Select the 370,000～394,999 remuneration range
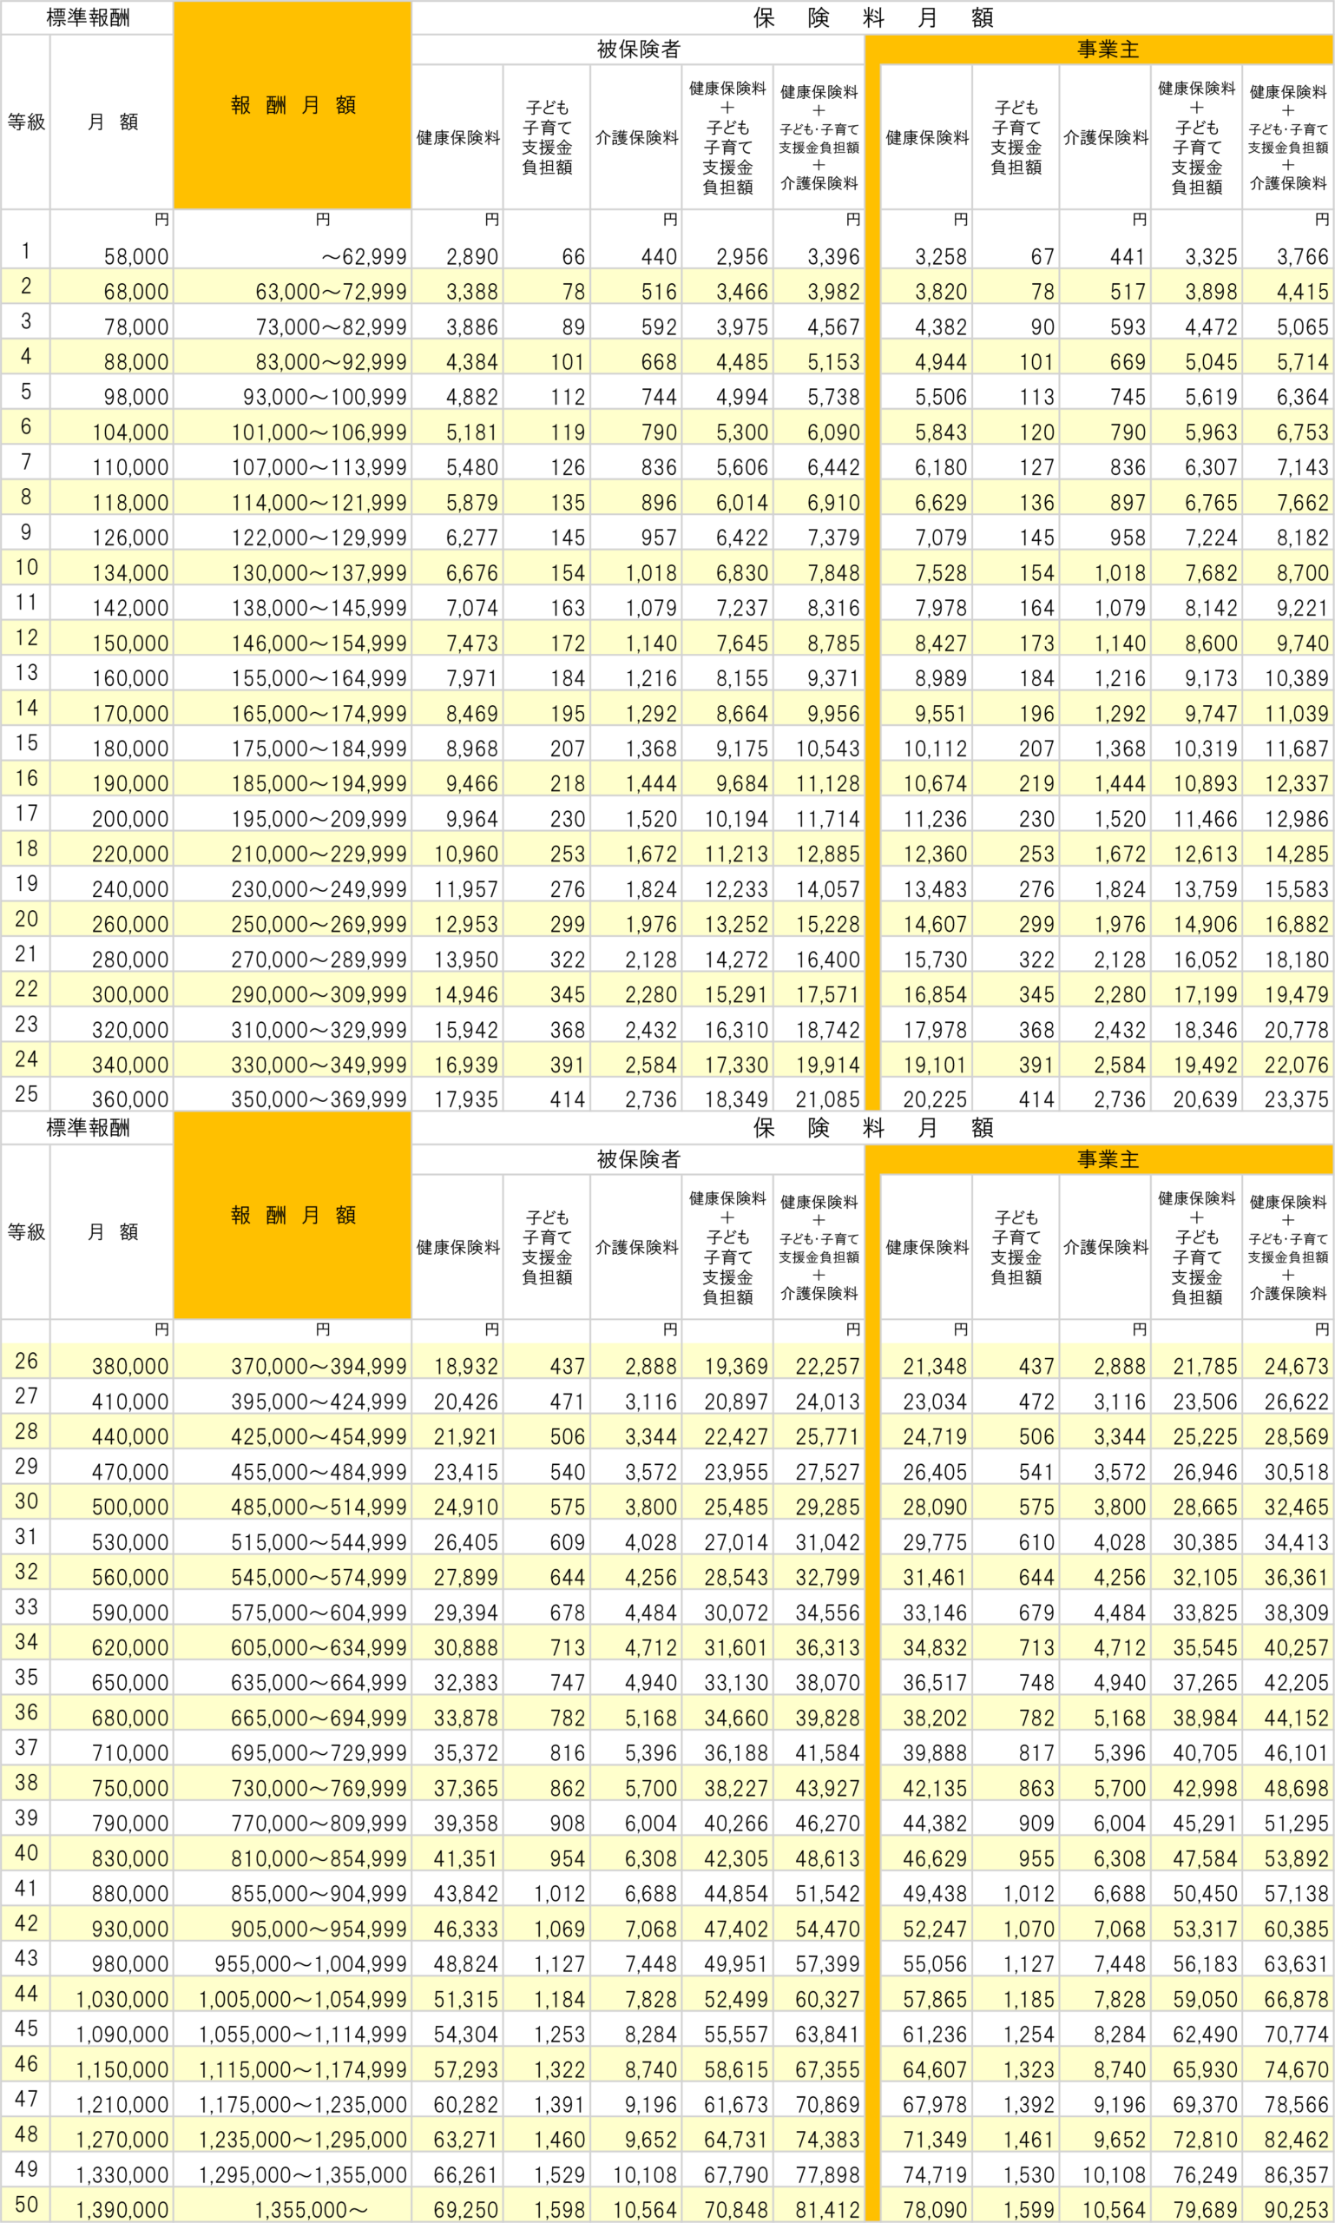This screenshot has width=1335, height=2223. tap(319, 1366)
